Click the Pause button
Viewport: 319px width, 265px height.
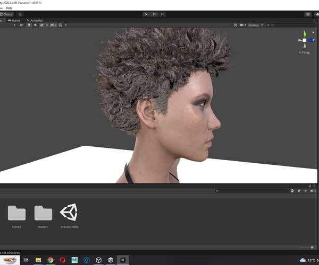pos(154,14)
